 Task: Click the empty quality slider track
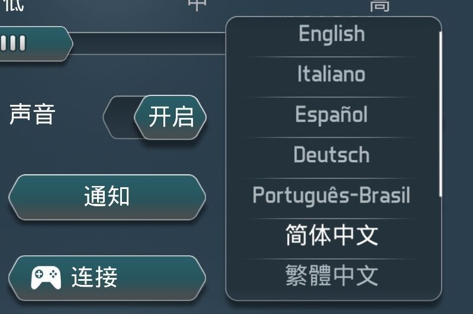[148, 43]
